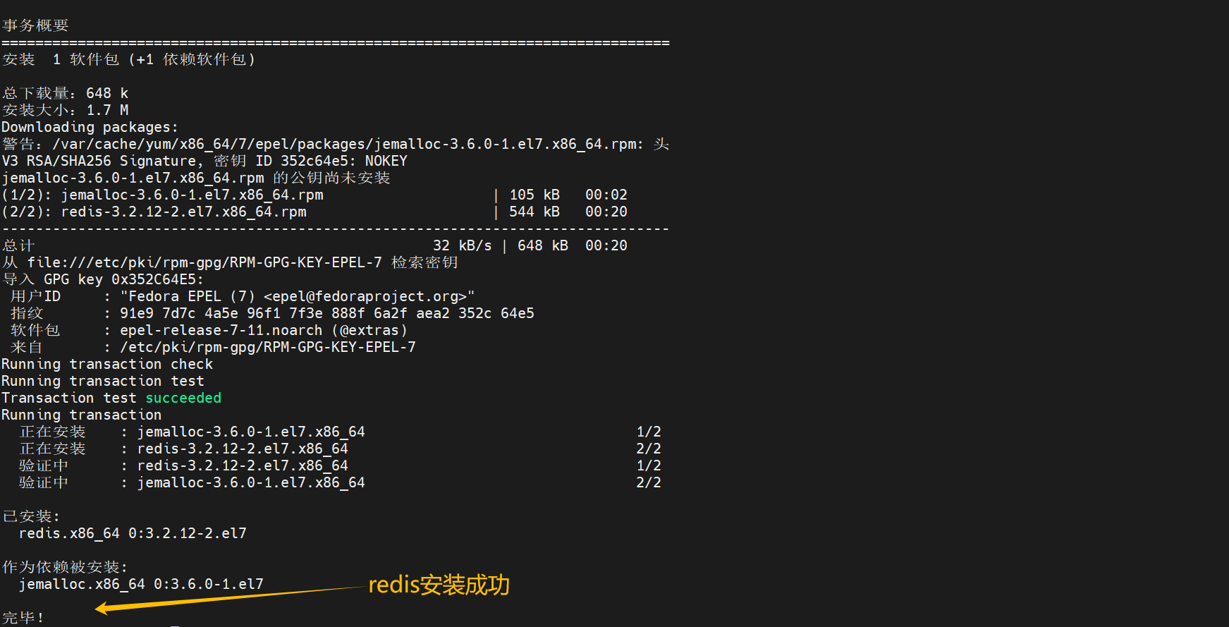Screen dimensions: 1229x627
Task: Click the '105 kB' download size
Action: tap(534, 195)
